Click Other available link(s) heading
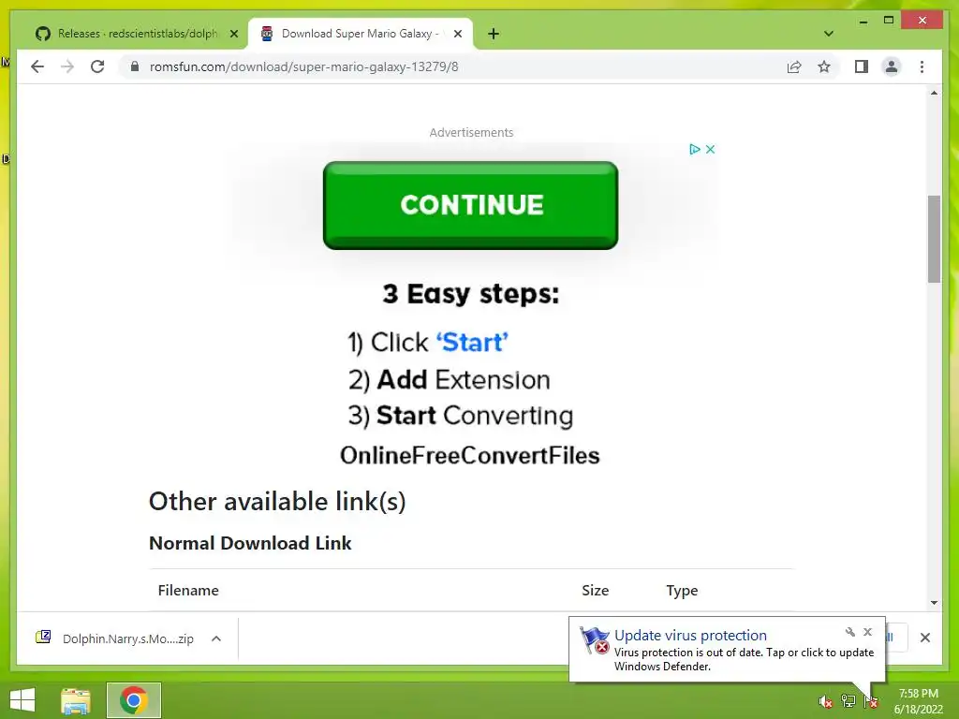Screen dimensions: 959x719 click(x=277, y=502)
